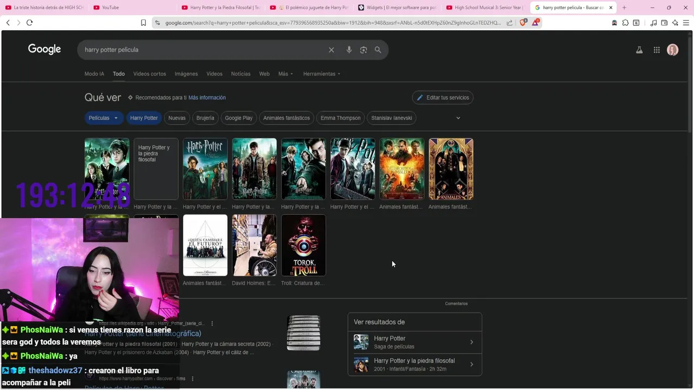This screenshot has width=694, height=390.
Task: Switch to 'High School Musical 3: Senior Year' tab
Action: click(x=485, y=8)
